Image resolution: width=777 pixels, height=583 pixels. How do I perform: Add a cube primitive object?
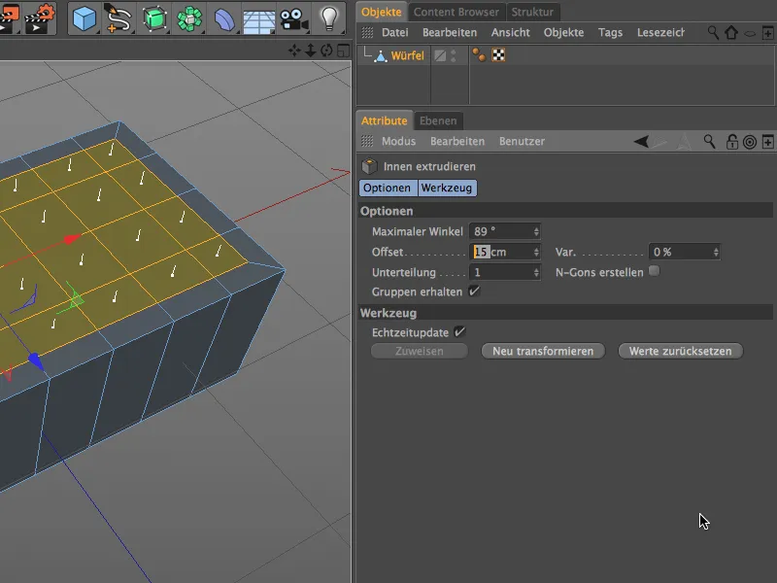click(84, 19)
